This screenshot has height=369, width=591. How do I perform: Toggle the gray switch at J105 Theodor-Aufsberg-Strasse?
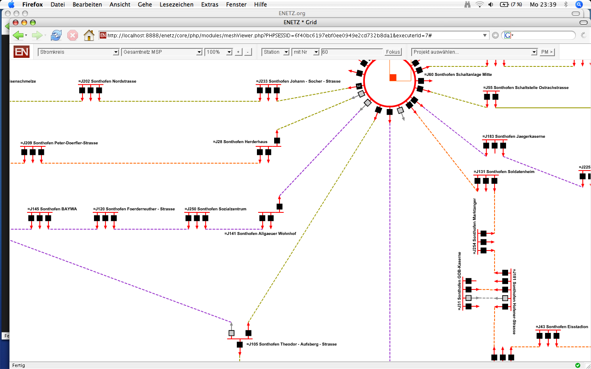tap(231, 333)
